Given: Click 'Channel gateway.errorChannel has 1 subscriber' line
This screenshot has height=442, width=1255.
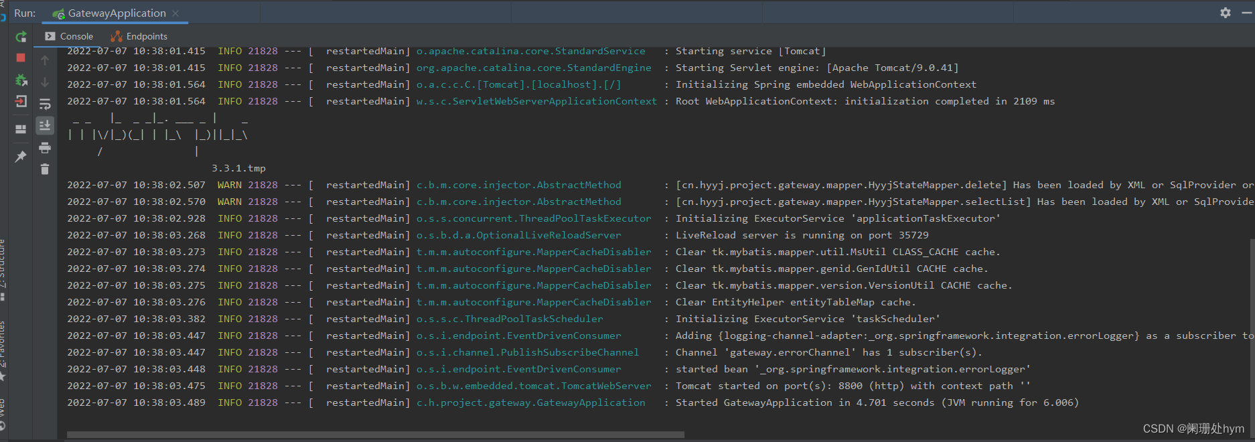Looking at the screenshot, I should pyautogui.click(x=828, y=352).
